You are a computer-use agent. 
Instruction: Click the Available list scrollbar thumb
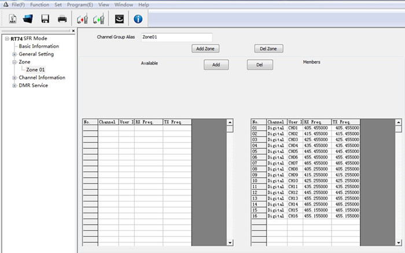coord(230,129)
